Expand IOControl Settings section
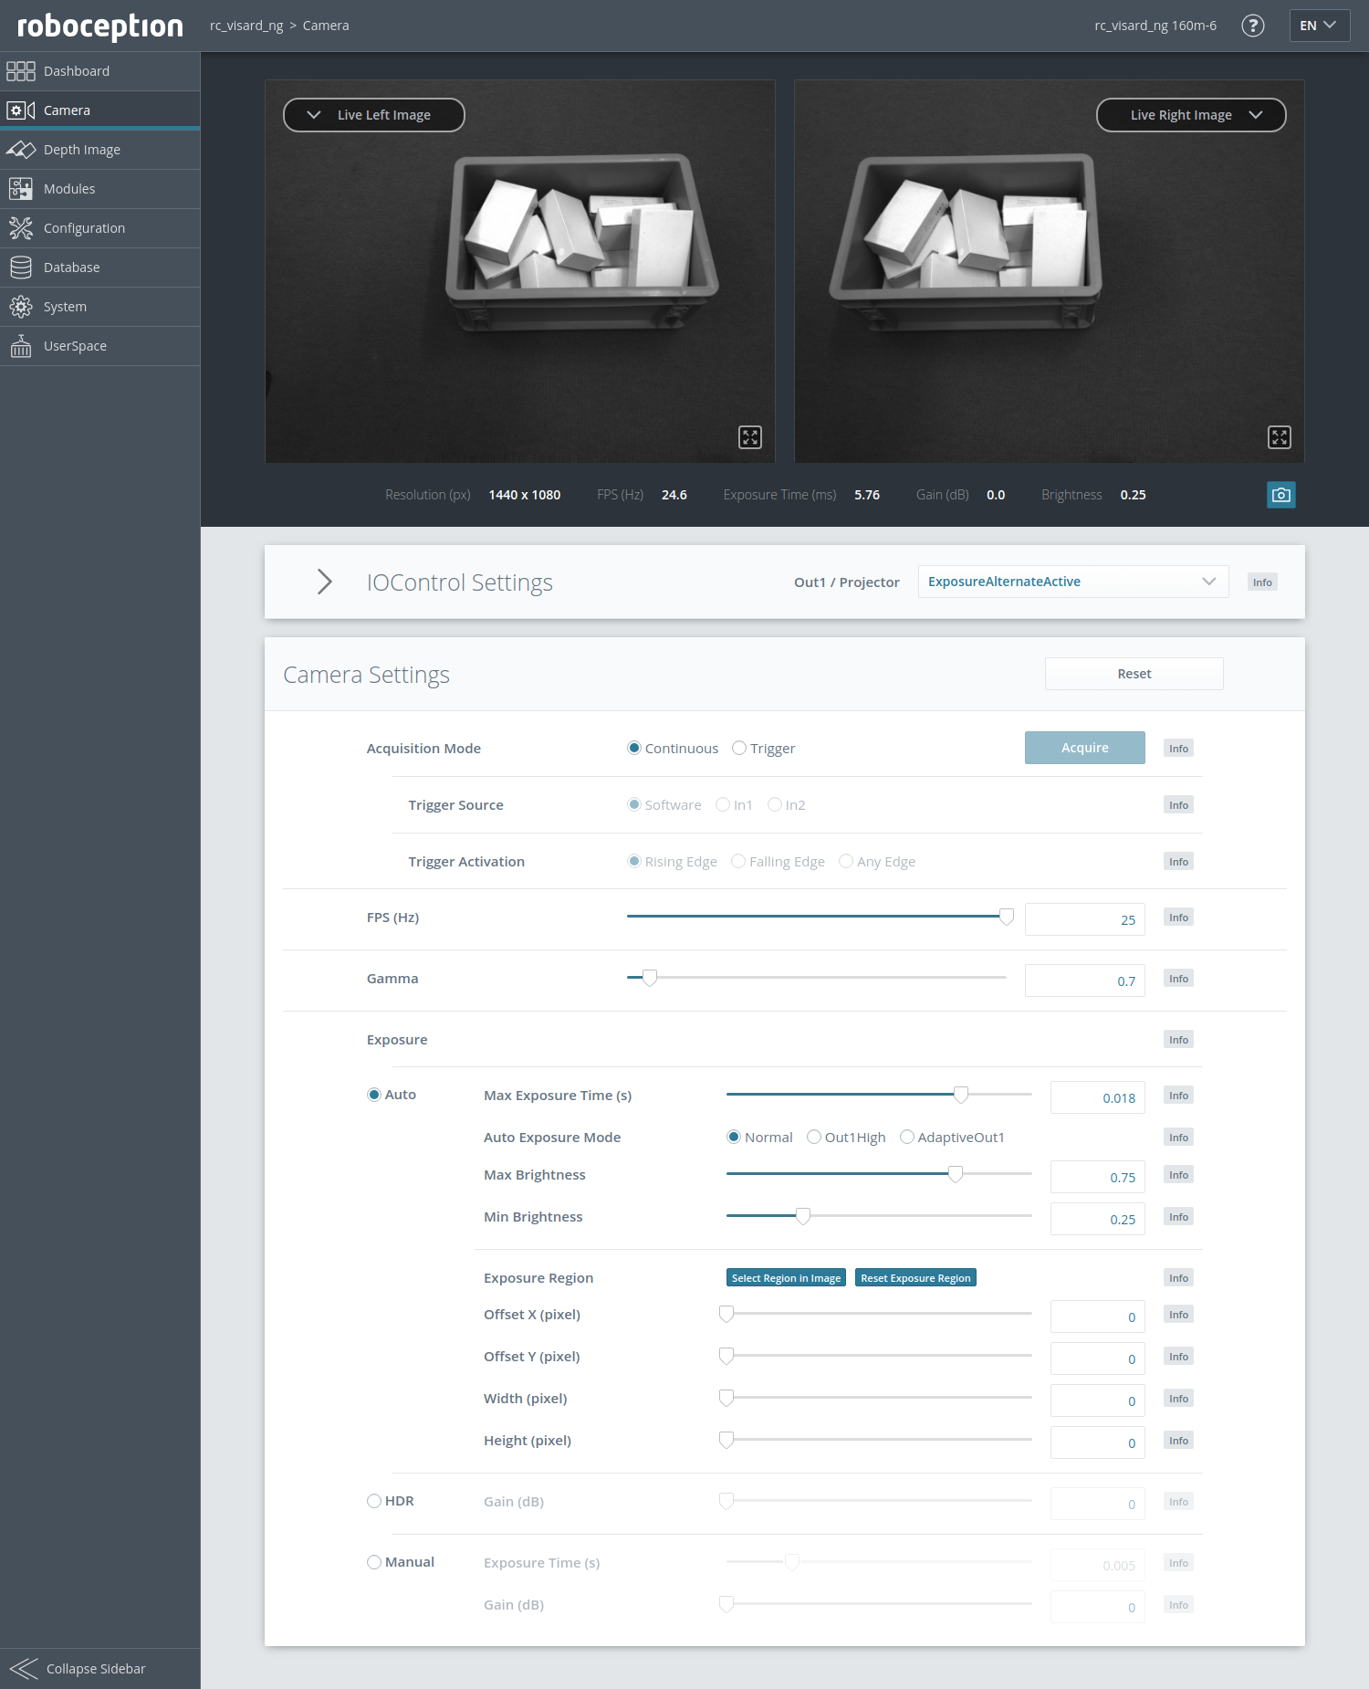Viewport: 1369px width, 1689px height. tap(325, 582)
